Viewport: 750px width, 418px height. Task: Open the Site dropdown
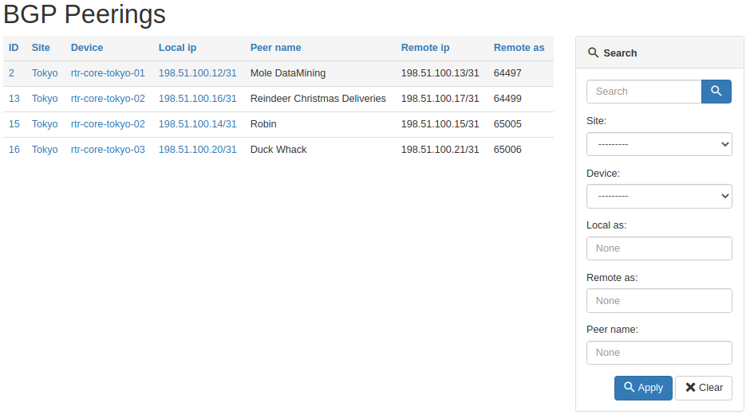coord(659,144)
